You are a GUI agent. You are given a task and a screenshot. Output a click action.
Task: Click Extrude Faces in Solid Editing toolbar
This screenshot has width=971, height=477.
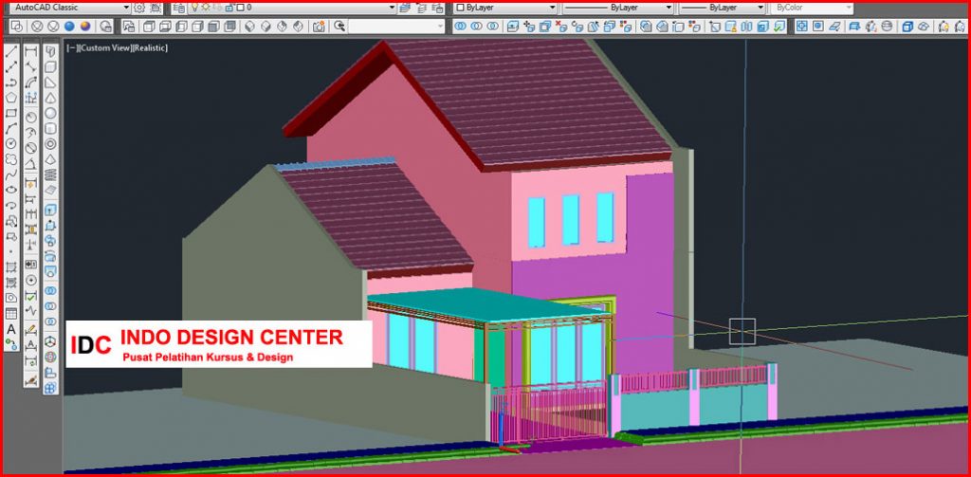click(513, 26)
